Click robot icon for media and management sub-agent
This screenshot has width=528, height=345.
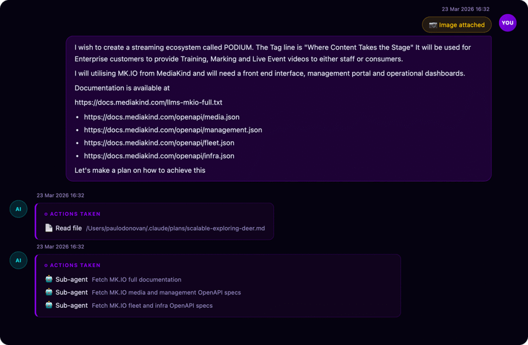[49, 292]
